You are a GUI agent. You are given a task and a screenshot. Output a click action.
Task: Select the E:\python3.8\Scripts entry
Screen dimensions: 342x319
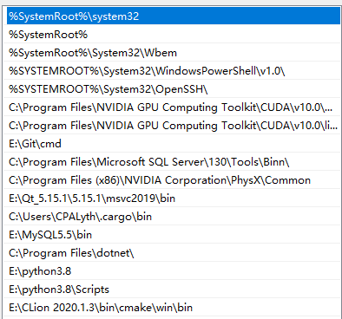(173, 290)
